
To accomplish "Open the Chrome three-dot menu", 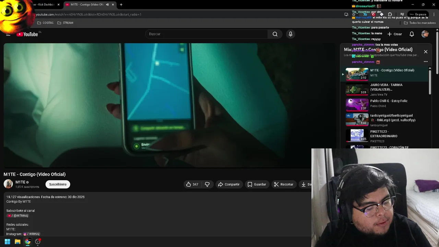I will pos(434,14).
